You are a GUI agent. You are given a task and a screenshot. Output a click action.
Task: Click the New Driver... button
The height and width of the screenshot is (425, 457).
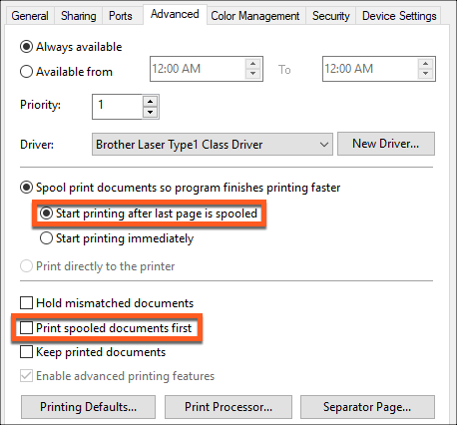pos(386,144)
